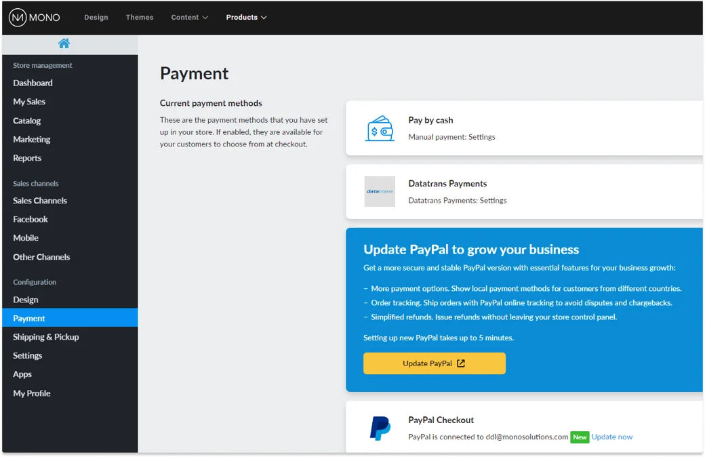The image size is (705, 457).
Task: Click the external-link icon on Update PayPal button
Action: coord(461,363)
